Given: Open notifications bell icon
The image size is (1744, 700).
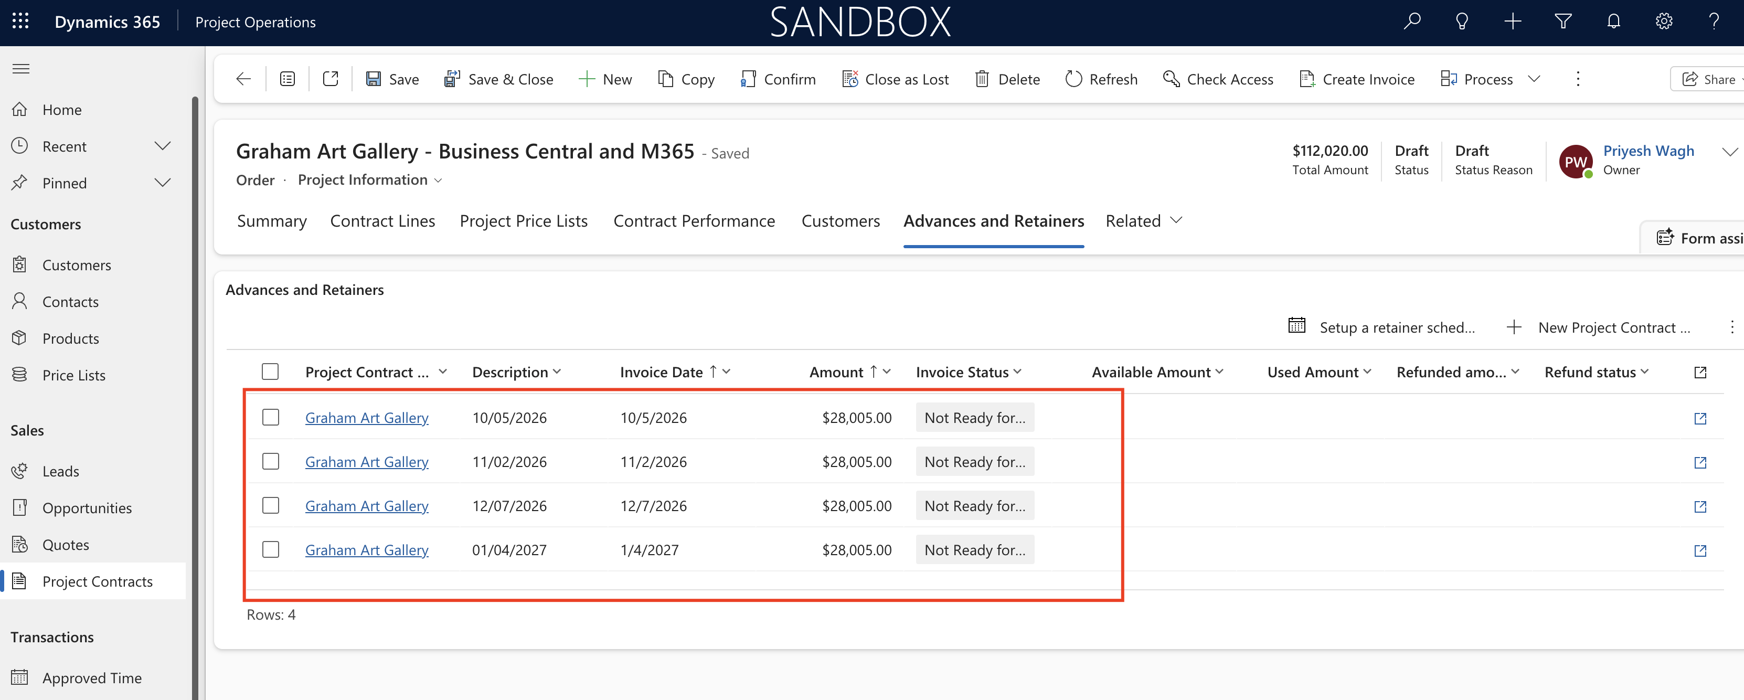Looking at the screenshot, I should (1613, 22).
